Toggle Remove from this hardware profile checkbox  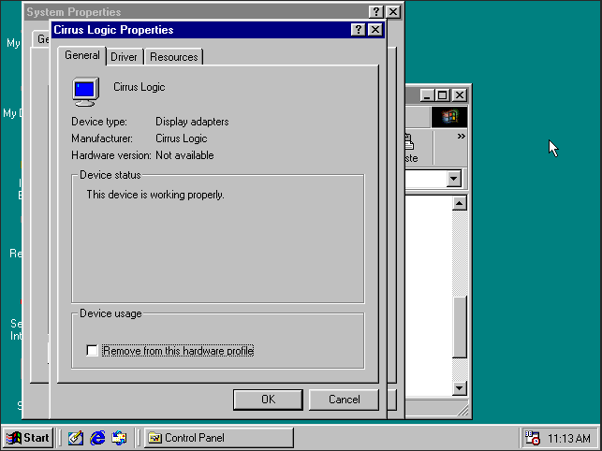[x=92, y=351]
